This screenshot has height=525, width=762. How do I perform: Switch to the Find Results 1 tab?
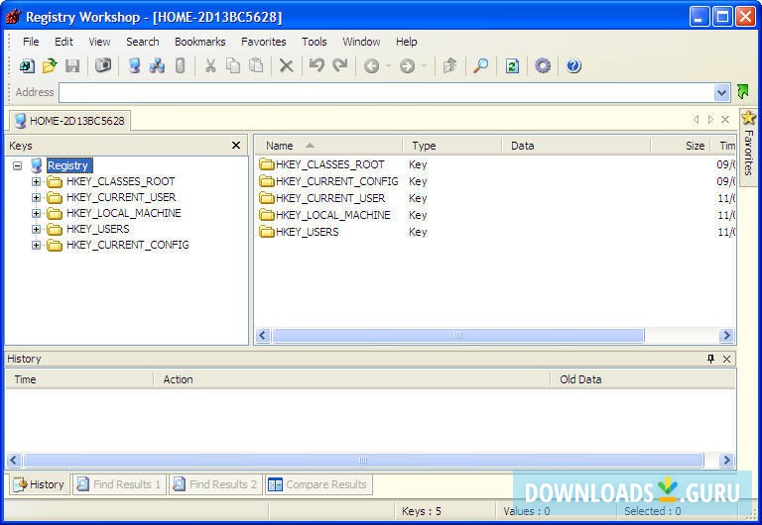point(119,484)
